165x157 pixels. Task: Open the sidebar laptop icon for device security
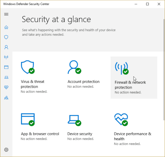(x=6, y=77)
